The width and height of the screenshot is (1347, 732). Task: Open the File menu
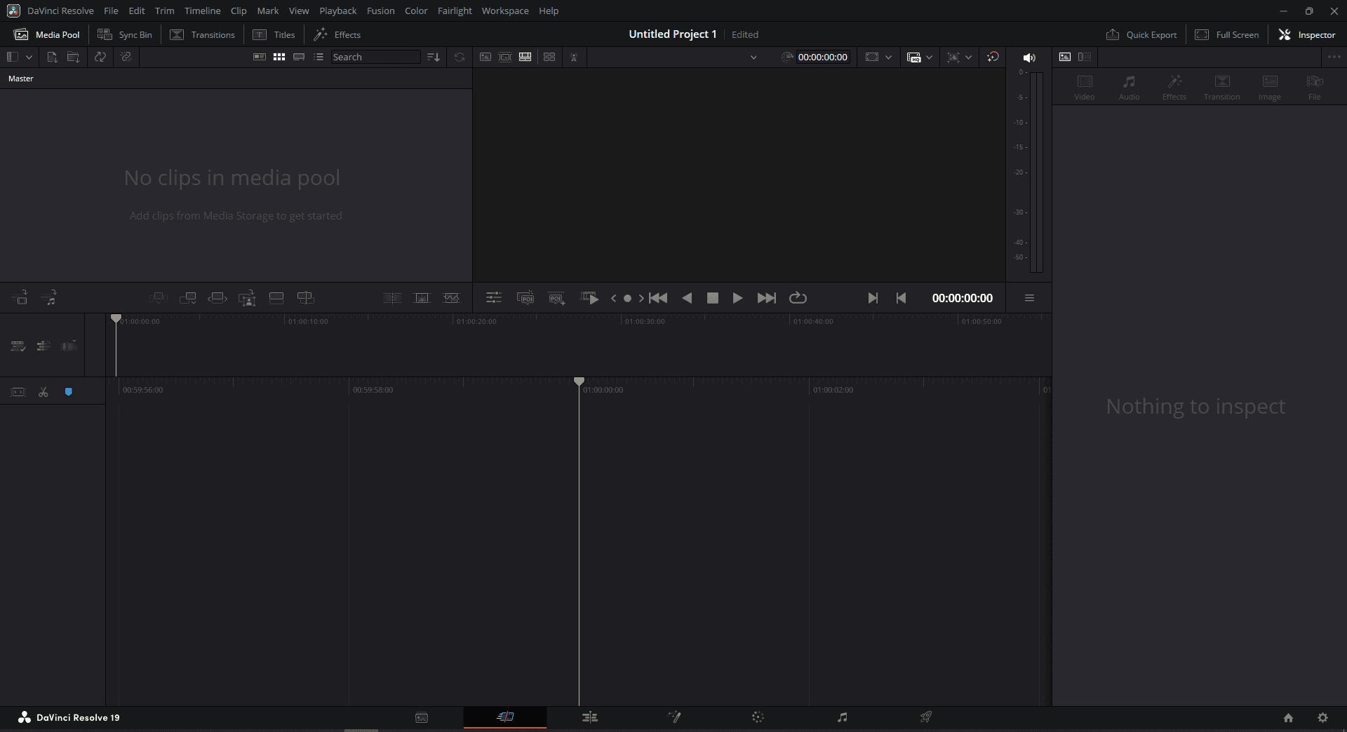pos(111,11)
